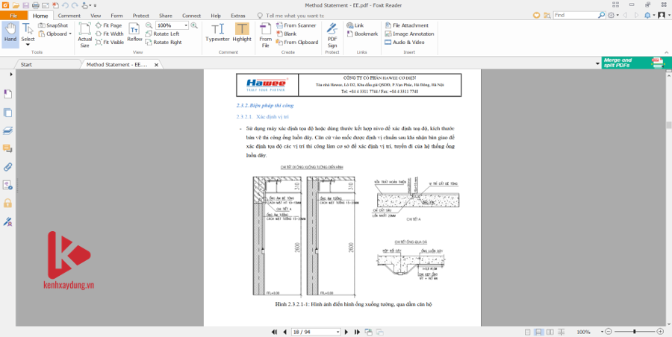Select the Hand tool

(x=10, y=34)
